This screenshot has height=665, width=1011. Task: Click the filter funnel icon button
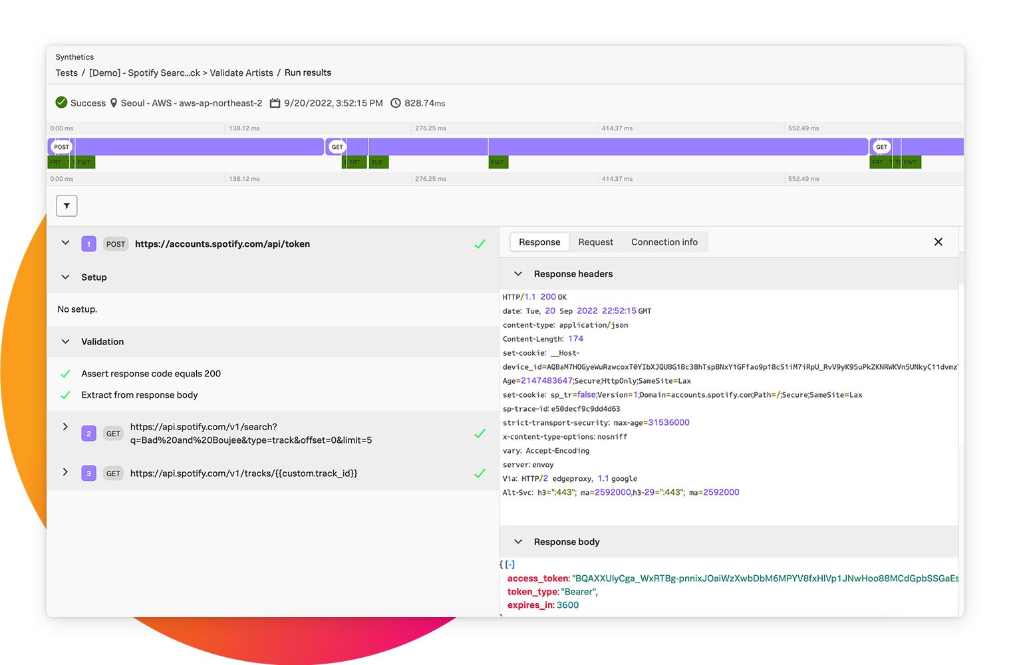tap(67, 206)
